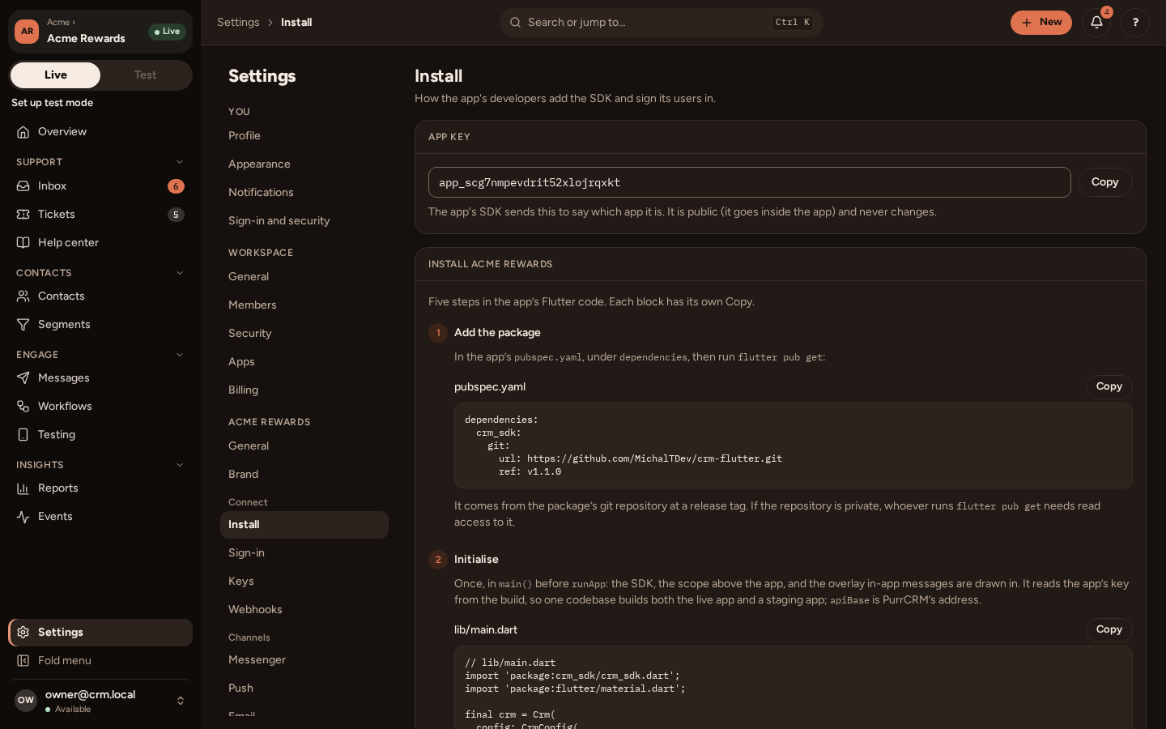The image size is (1166, 729).
Task: Copy the app key
Action: point(1104,182)
